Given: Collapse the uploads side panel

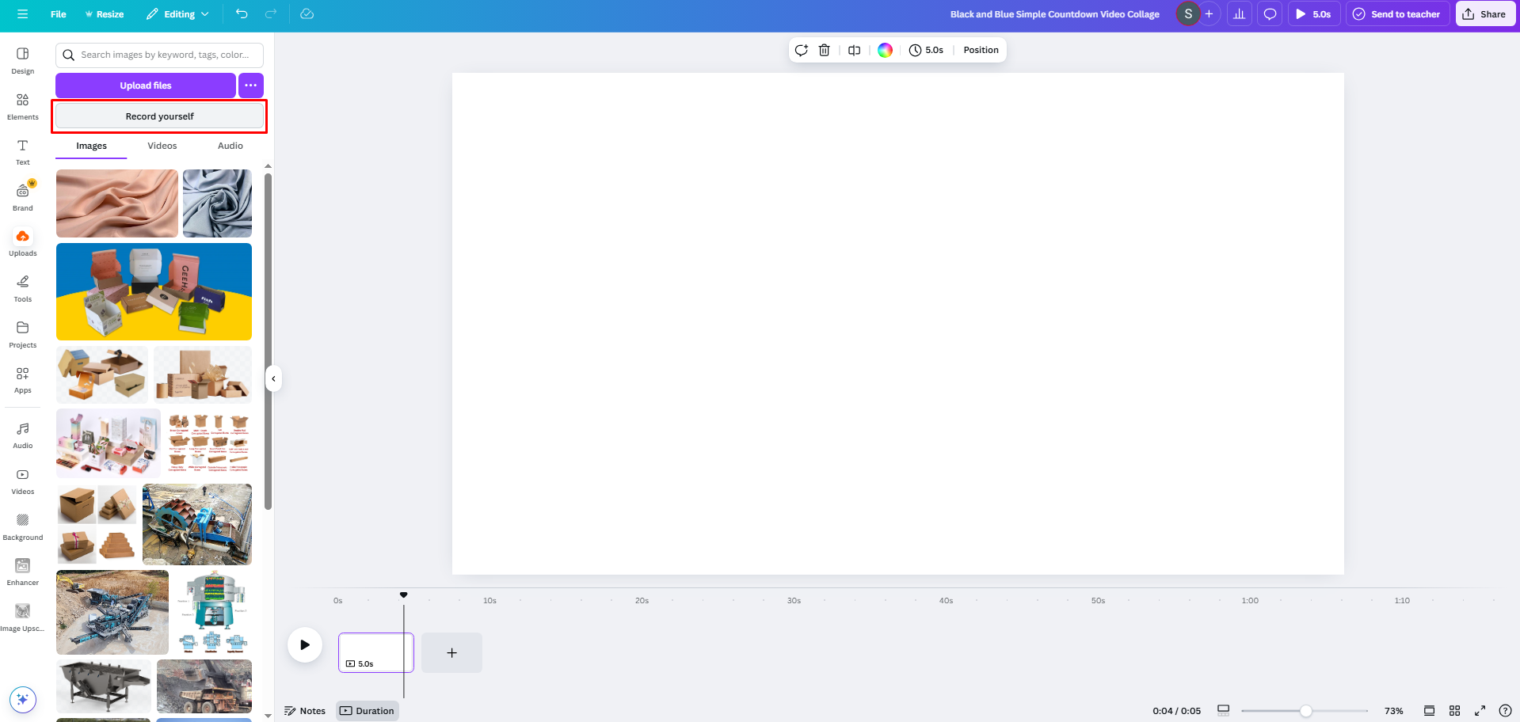Looking at the screenshot, I should tap(273, 378).
